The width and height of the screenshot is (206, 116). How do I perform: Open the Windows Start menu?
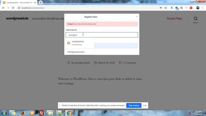4,113
